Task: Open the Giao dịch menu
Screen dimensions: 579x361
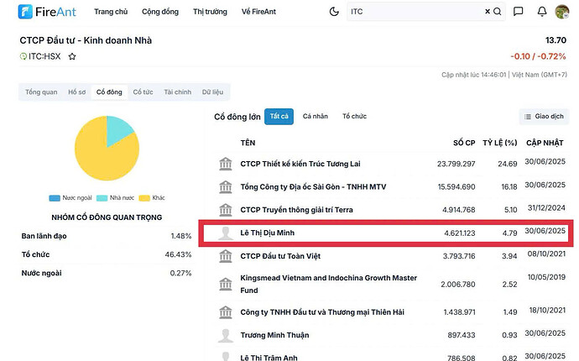Action: [545, 117]
